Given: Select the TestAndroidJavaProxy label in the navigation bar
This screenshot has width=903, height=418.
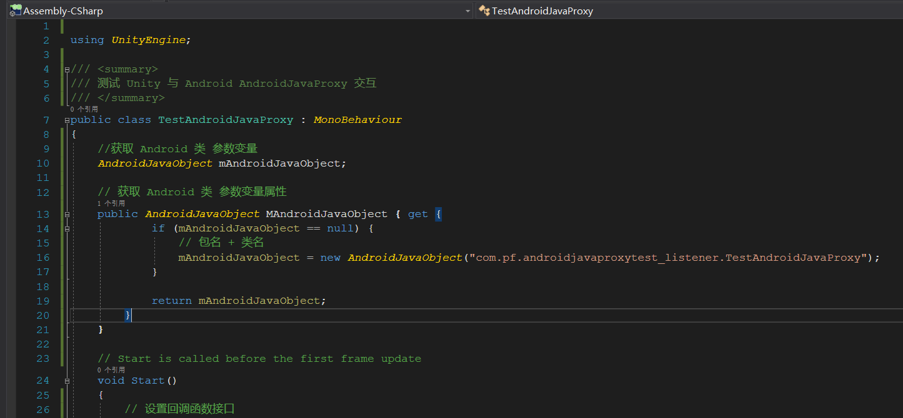Looking at the screenshot, I should click(542, 11).
